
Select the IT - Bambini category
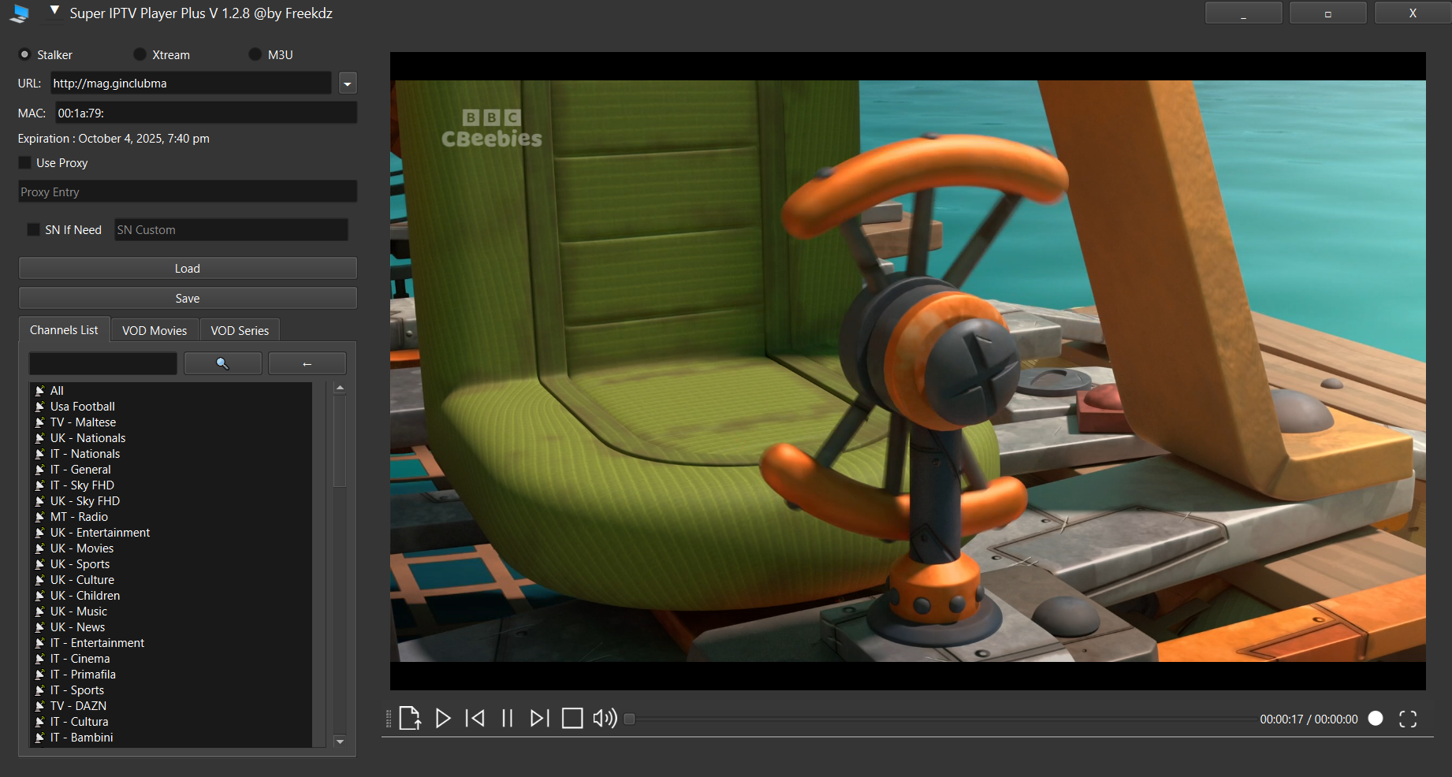point(170,737)
